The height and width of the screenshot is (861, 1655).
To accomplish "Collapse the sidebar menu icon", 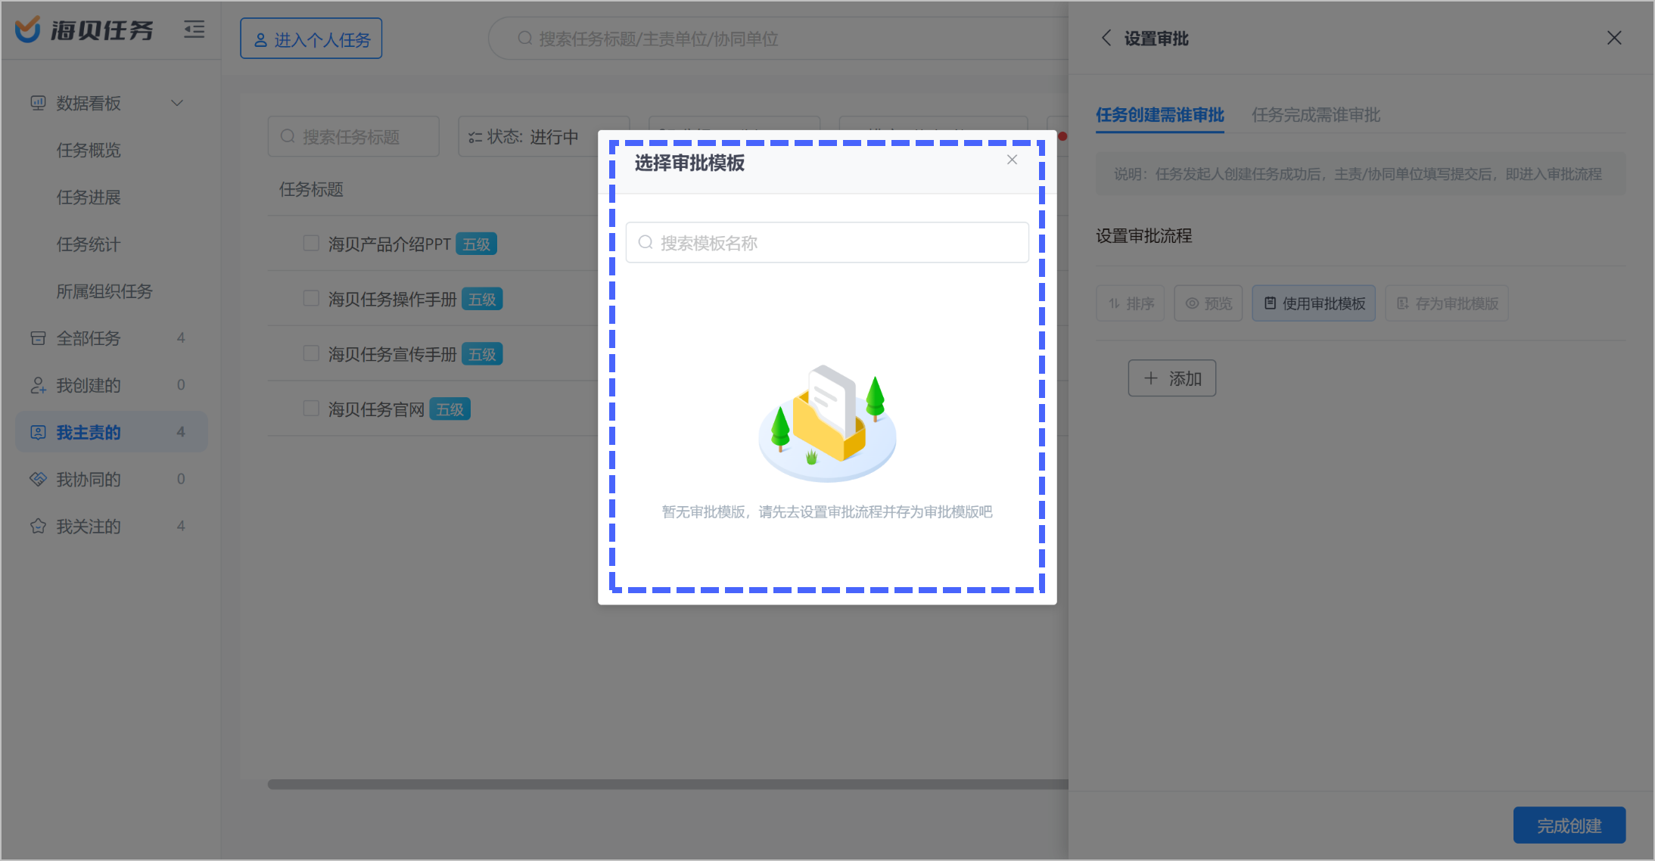I will 194,30.
